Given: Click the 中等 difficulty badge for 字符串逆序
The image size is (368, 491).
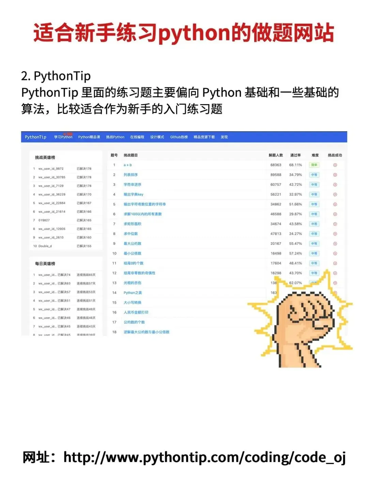Looking at the screenshot, I should (x=314, y=185).
